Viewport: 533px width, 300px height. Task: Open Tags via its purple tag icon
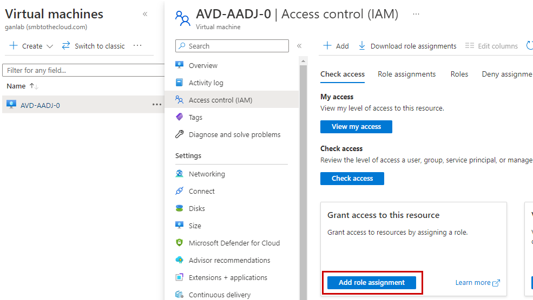coord(180,117)
